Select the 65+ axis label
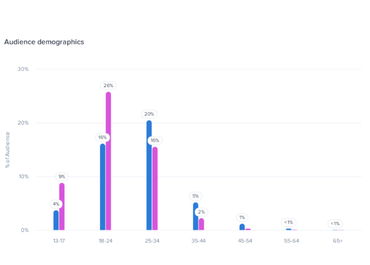370x265 pixels. (338, 241)
